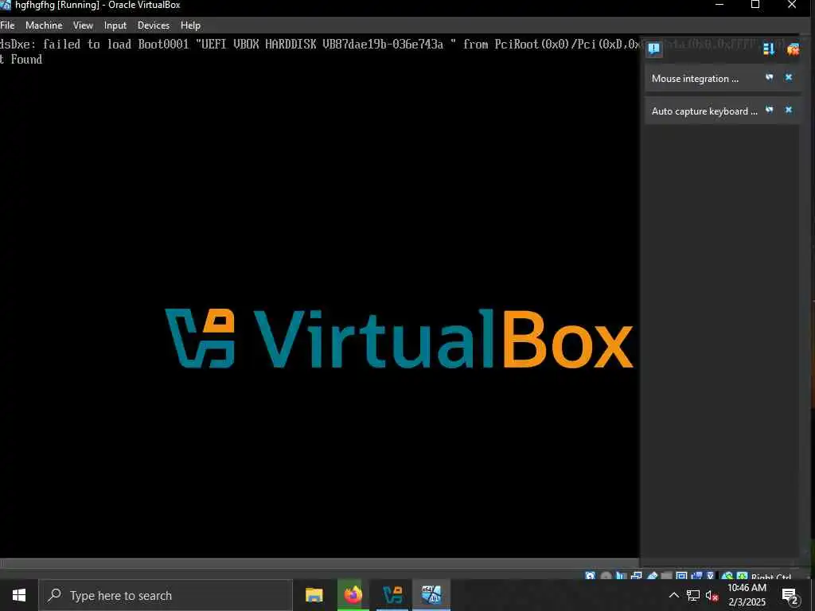
Task: Click the Auto capture keyboard notification text
Action: coord(704,111)
